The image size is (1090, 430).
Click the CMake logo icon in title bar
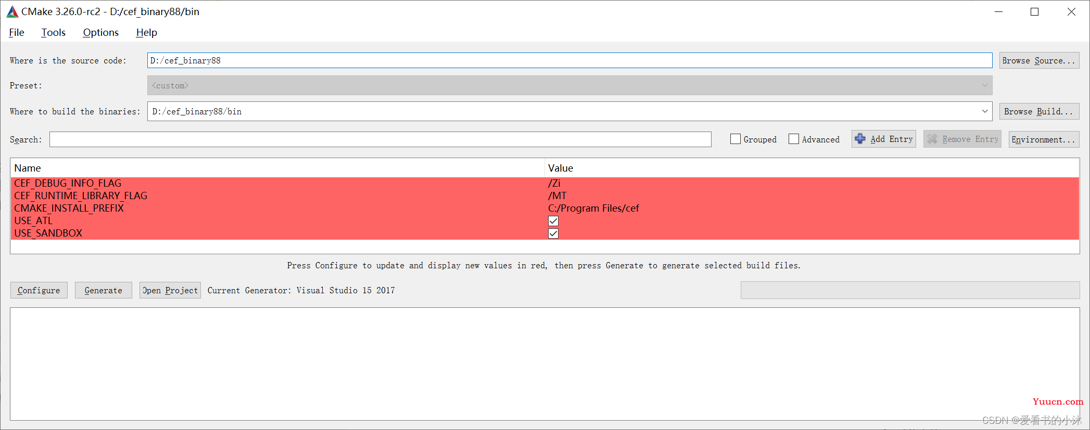pyautogui.click(x=12, y=11)
